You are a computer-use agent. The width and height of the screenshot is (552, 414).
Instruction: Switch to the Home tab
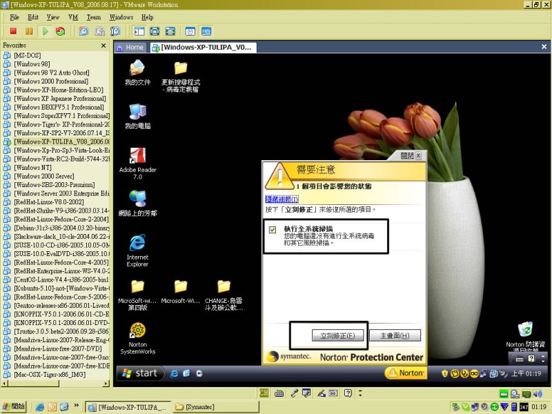click(x=130, y=47)
